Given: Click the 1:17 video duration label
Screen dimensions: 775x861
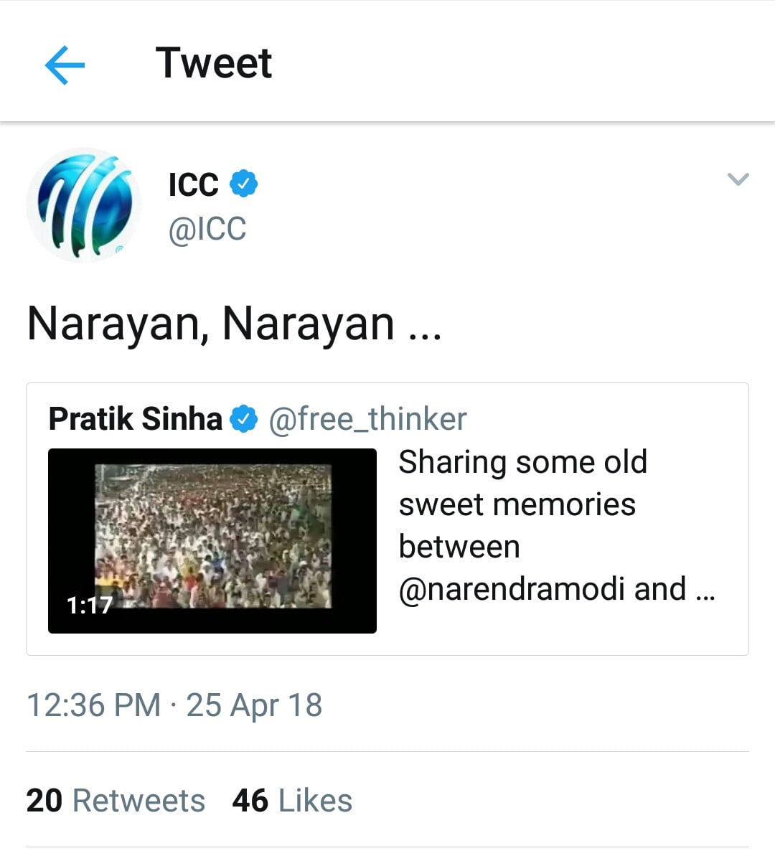Looking at the screenshot, I should click(x=89, y=606).
